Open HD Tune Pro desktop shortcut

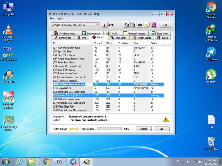8,76
